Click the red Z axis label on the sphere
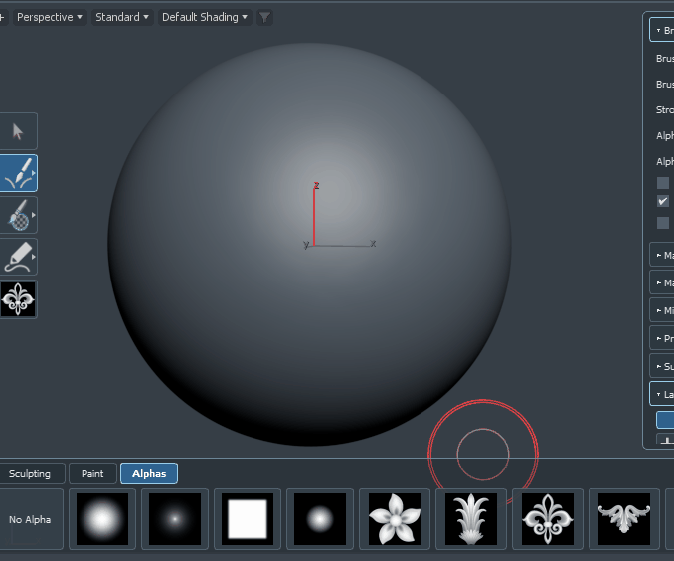This screenshot has height=561, width=674. click(x=316, y=185)
